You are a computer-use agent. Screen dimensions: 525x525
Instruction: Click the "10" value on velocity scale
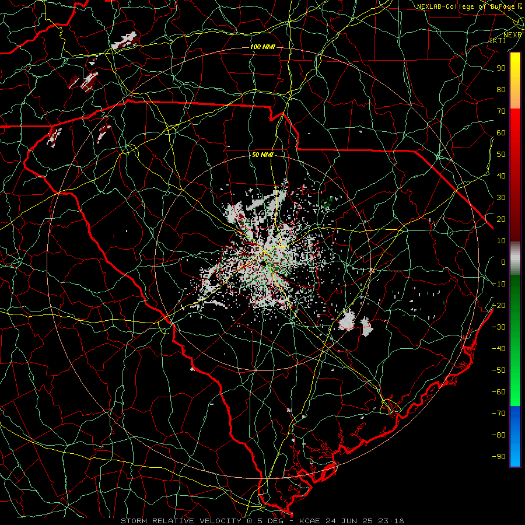tap(501, 241)
